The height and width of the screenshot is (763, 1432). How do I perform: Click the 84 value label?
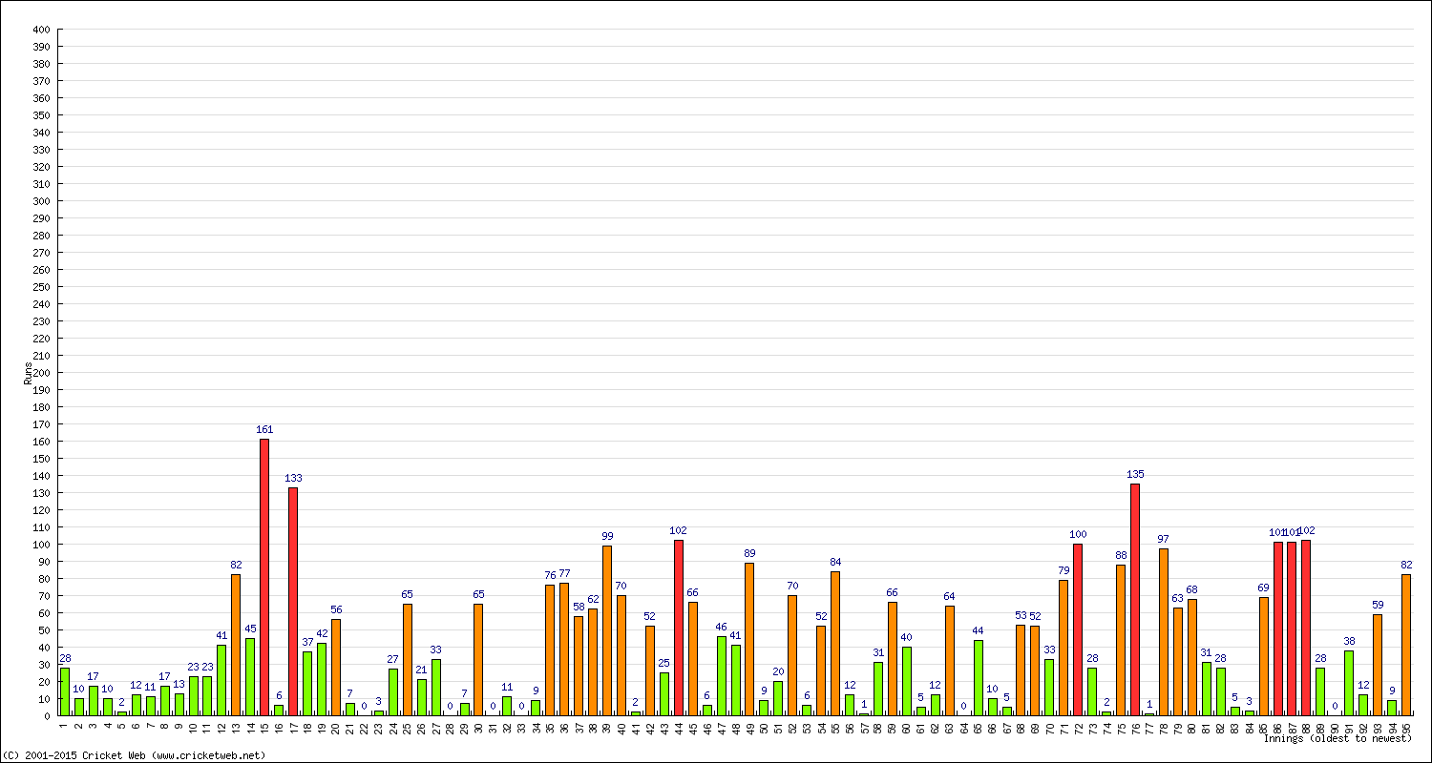coord(835,562)
